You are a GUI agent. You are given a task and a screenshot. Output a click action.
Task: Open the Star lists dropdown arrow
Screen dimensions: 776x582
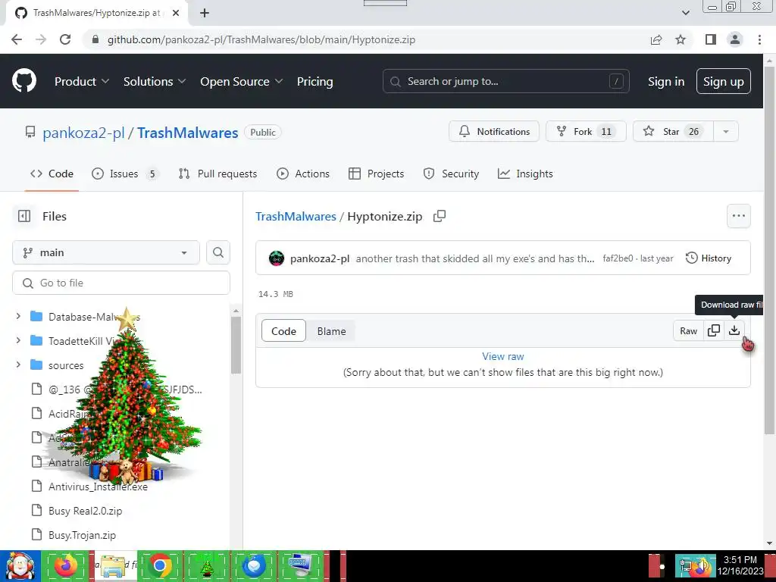725,132
